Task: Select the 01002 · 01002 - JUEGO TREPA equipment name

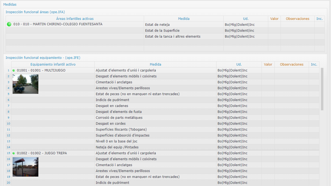Action: coord(42,153)
